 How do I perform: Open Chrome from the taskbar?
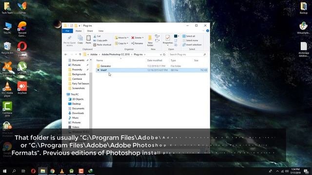tap(52, 171)
